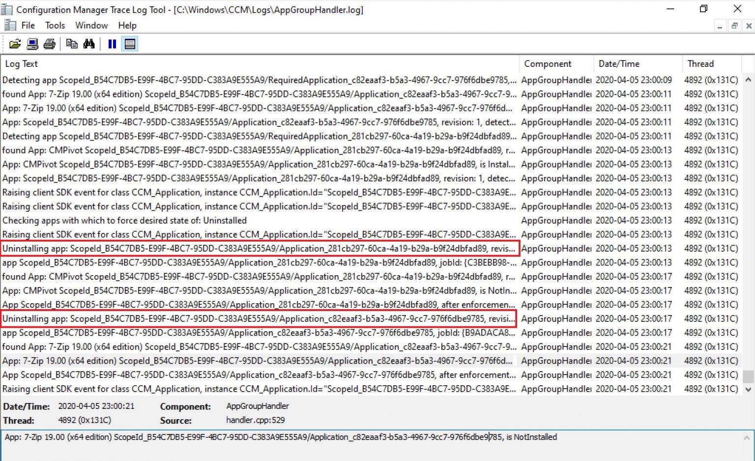
Task: Find text using the binoculars icon
Action: (89, 44)
